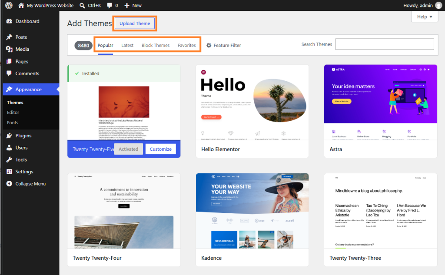Click the Collapse Menu arrow icon

pos(10,184)
